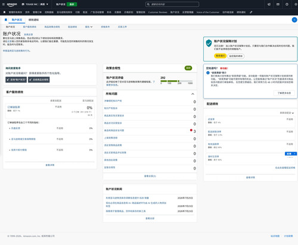Open the messages mail icon

(x=278, y=4)
